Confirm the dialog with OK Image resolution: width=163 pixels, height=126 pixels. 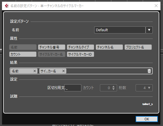pyautogui.click(x=147, y=119)
